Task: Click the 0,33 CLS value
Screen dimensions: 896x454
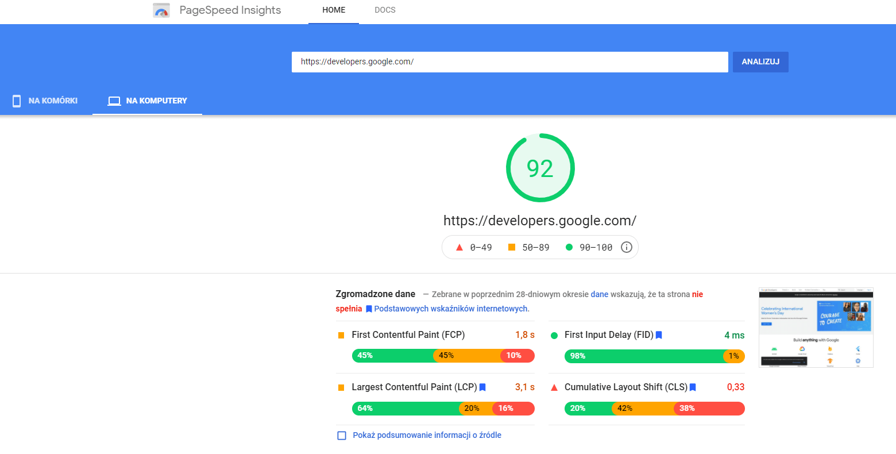Action: click(736, 387)
